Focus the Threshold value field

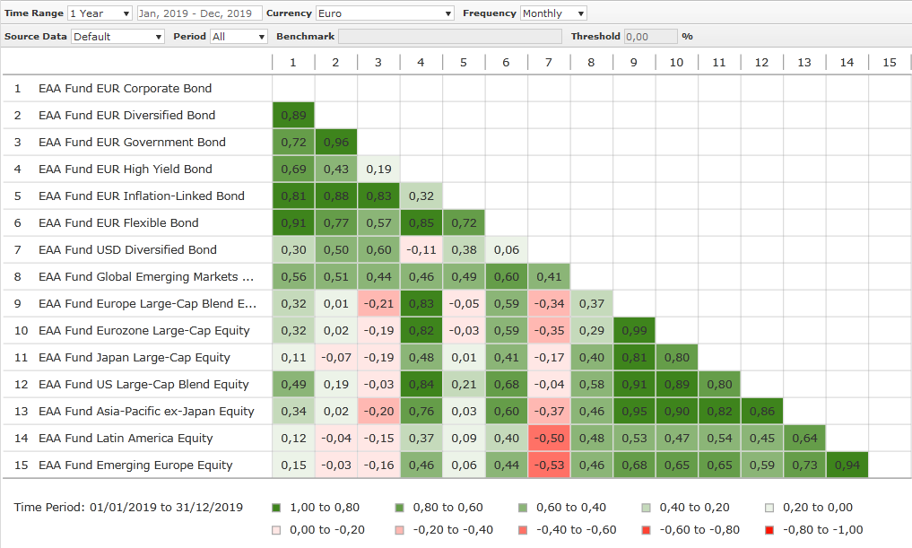650,37
